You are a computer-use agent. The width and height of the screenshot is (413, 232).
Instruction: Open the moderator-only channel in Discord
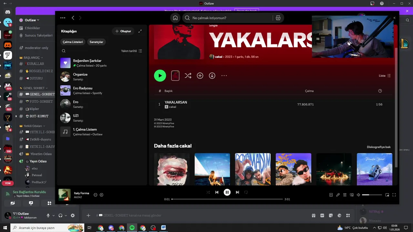click(x=36, y=48)
